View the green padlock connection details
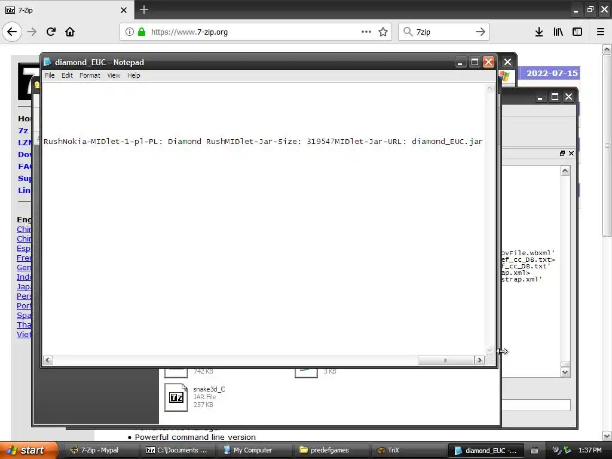The height and width of the screenshot is (459, 612). pos(142,32)
